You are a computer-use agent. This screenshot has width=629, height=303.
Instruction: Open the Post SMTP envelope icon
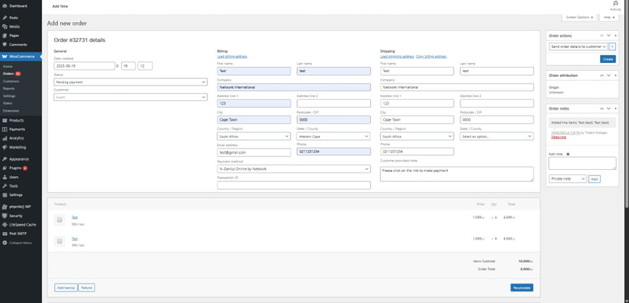(5, 233)
